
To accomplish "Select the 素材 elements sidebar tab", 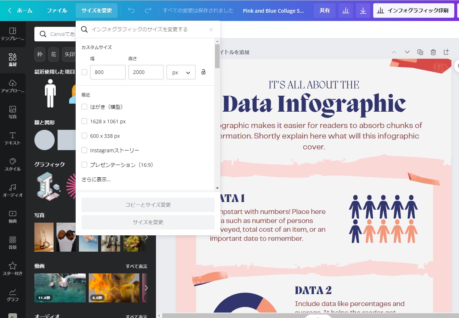I will pyautogui.click(x=13, y=60).
